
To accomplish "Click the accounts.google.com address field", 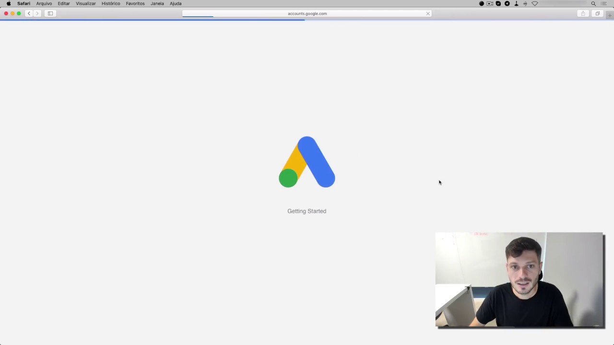I will point(307,13).
